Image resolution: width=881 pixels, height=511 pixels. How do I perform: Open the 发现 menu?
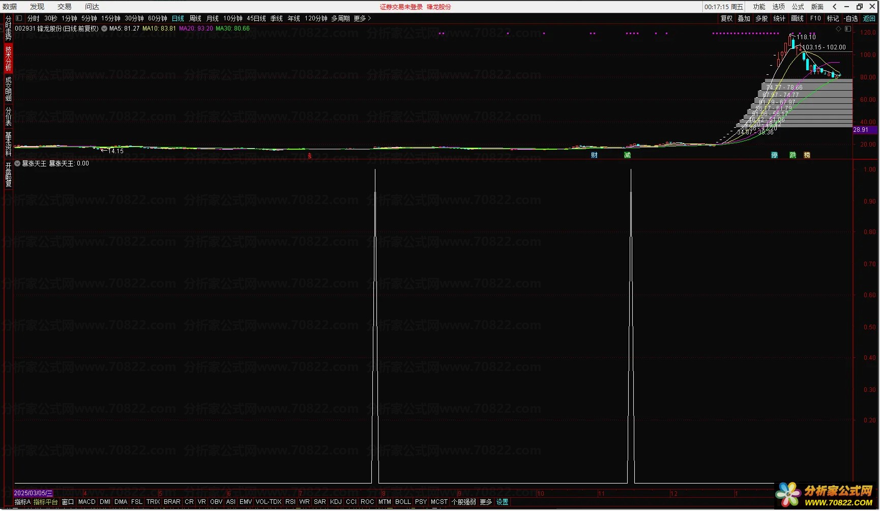click(x=37, y=7)
